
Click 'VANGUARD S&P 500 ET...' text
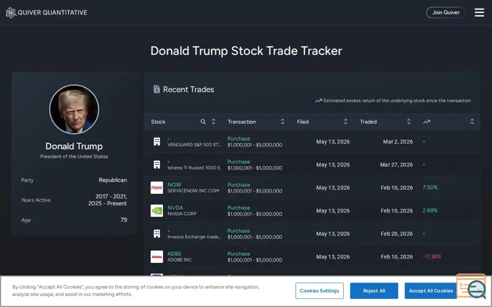(194, 145)
